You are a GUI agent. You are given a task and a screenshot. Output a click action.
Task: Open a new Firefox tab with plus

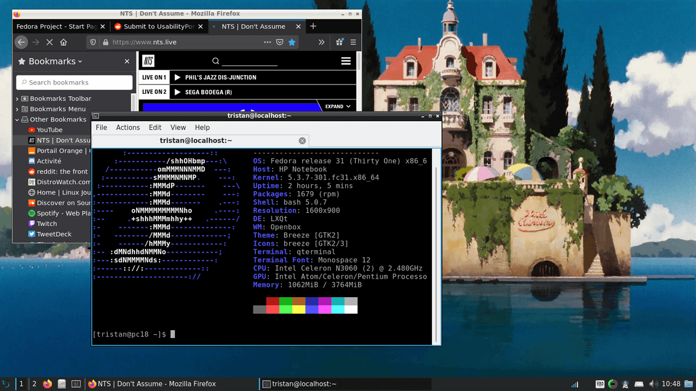pyautogui.click(x=313, y=26)
